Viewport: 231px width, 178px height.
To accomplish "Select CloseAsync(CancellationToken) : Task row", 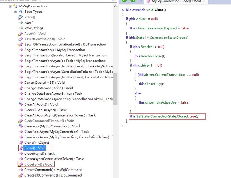I will click(54, 159).
